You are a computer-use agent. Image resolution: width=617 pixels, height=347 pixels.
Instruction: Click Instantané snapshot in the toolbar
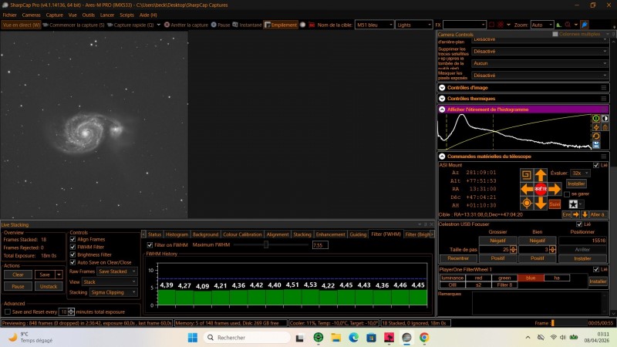point(247,25)
